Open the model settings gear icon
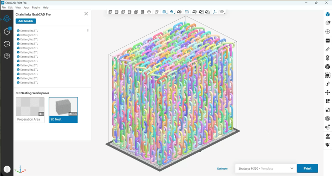The width and height of the screenshot is (332, 176). pos(328,58)
